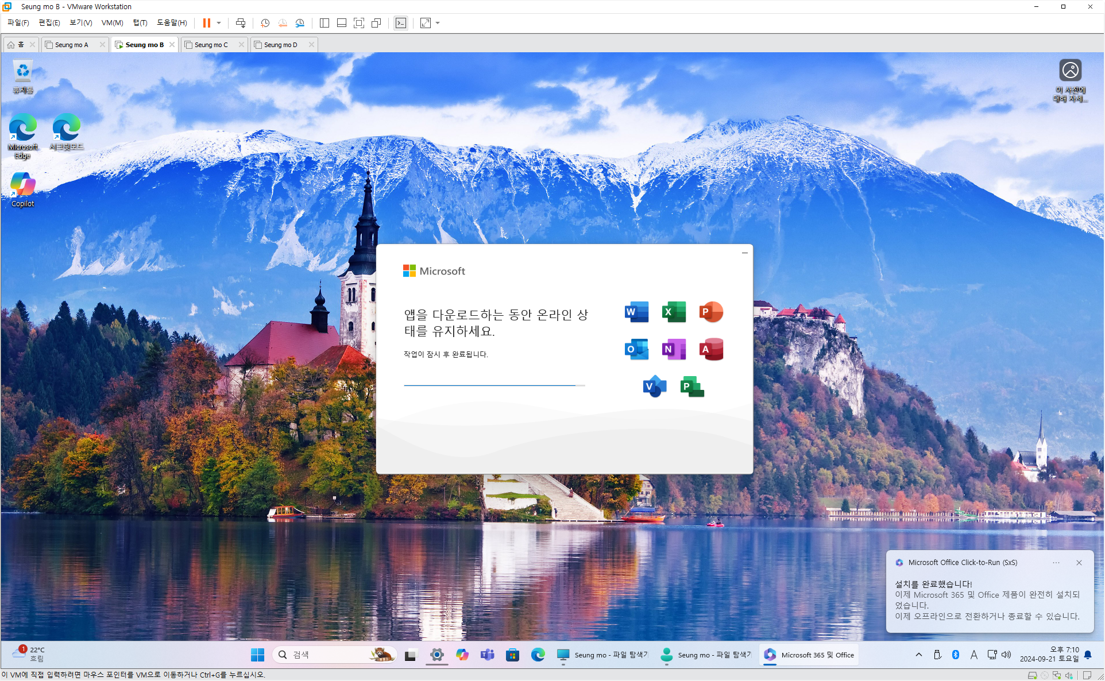Open the snapshot manager icon
1105x681 pixels.
pyautogui.click(x=300, y=23)
